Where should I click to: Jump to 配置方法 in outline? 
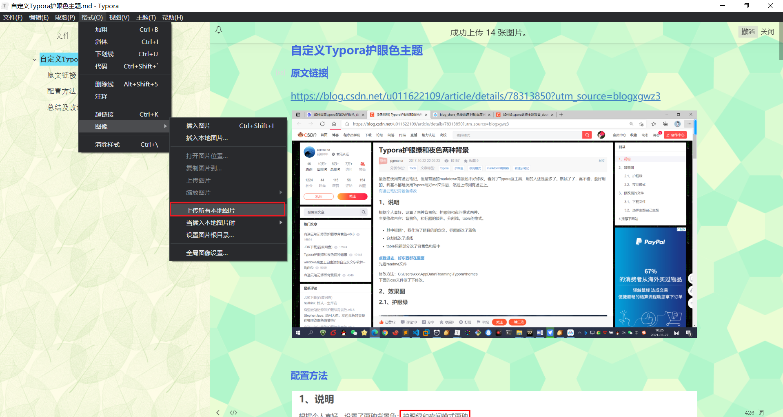click(x=62, y=91)
